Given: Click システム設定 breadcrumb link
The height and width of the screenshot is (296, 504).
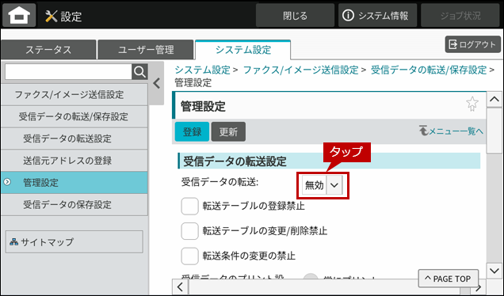Looking at the screenshot, I should coord(203,70).
